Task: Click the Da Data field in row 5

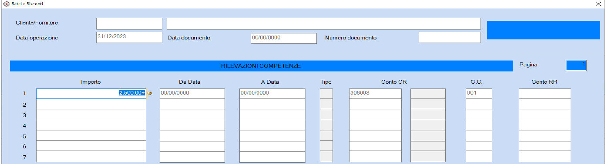Action: point(192,135)
